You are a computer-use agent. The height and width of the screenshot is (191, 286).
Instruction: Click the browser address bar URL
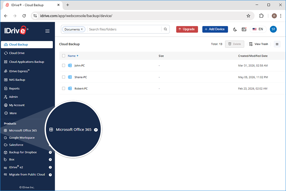coord(76,16)
